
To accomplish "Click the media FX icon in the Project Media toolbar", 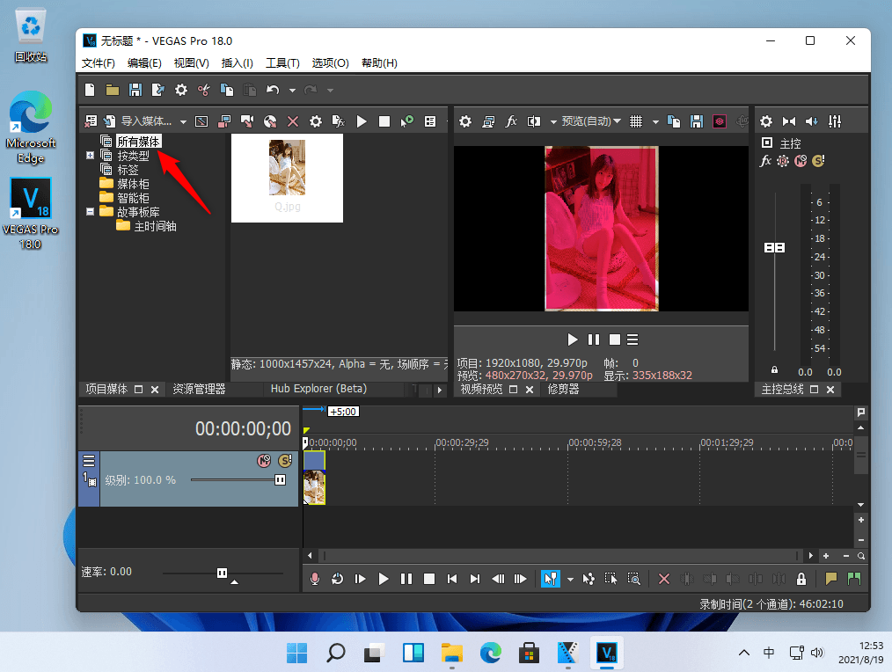I will click(339, 121).
